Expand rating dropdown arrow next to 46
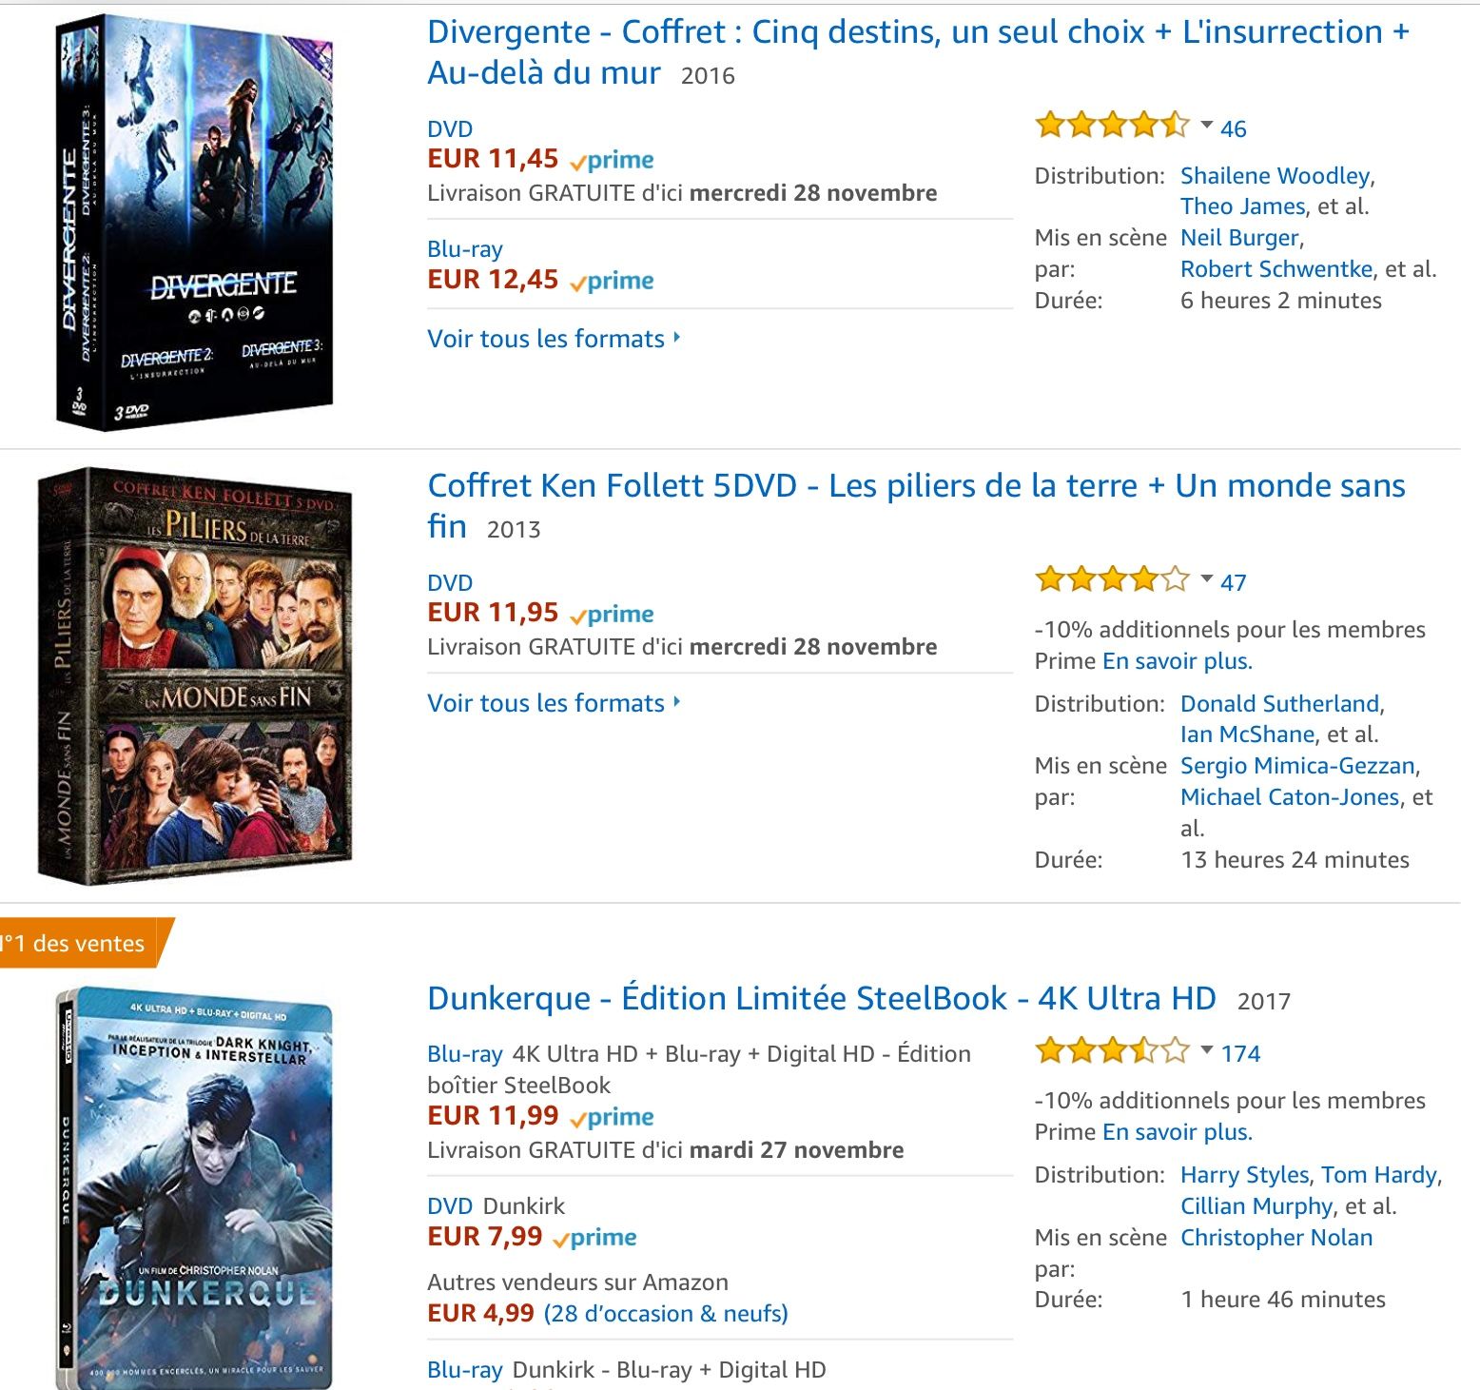Image resolution: width=1480 pixels, height=1390 pixels. pos(1206,126)
